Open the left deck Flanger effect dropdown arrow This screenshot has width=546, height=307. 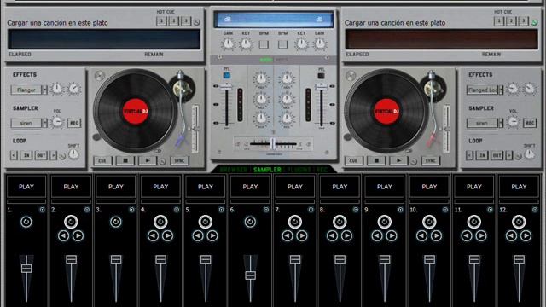(44, 90)
